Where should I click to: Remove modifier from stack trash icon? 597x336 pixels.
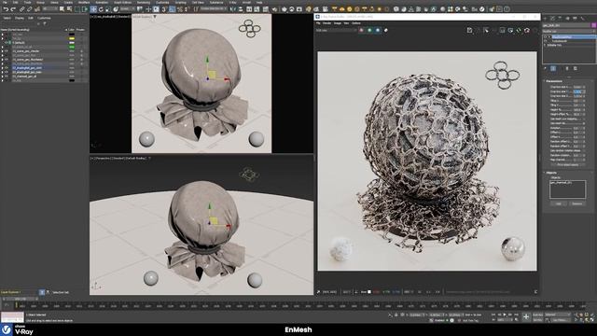567,68
